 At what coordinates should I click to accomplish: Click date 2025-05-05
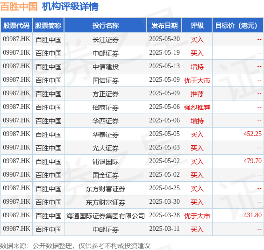pos(164,134)
